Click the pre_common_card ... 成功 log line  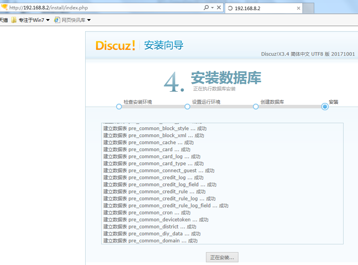click(147, 150)
